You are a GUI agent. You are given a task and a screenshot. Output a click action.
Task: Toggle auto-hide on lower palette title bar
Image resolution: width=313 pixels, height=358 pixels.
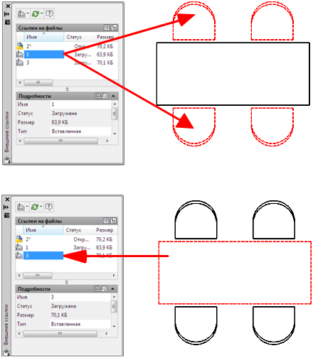click(x=7, y=207)
